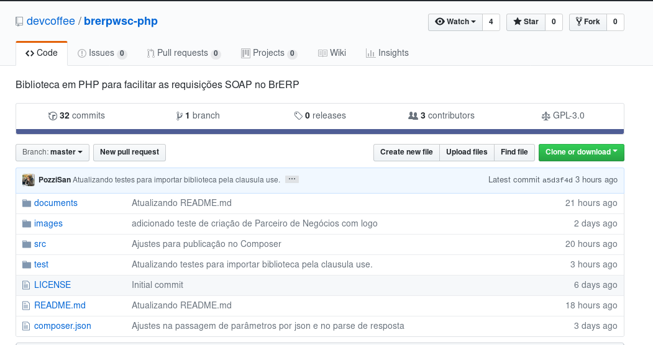
Task: Star the repository
Action: tap(526, 22)
